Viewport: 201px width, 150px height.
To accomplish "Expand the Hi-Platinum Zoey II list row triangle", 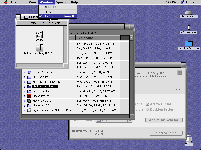I will (x=24, y=87).
